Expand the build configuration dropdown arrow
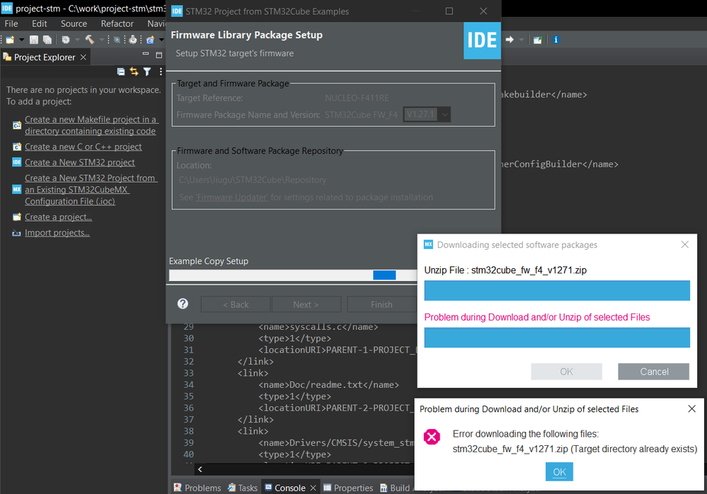This screenshot has width=707, height=494. 77,40
